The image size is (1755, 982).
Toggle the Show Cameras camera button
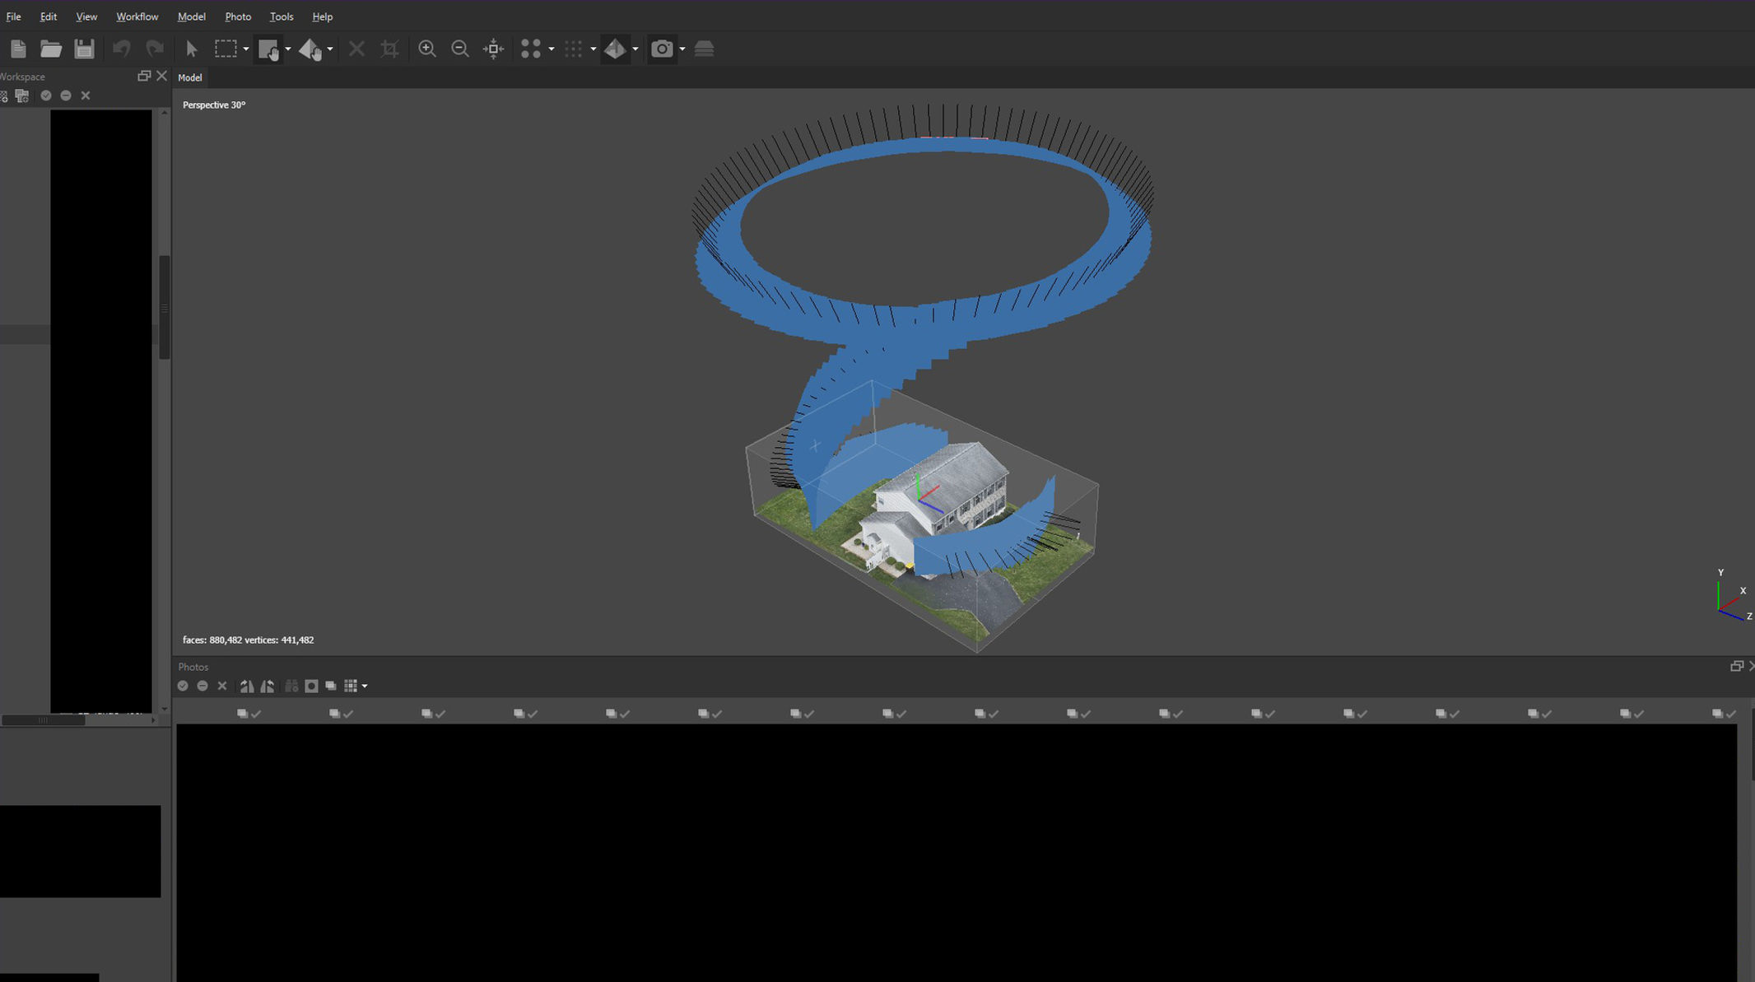(x=662, y=49)
